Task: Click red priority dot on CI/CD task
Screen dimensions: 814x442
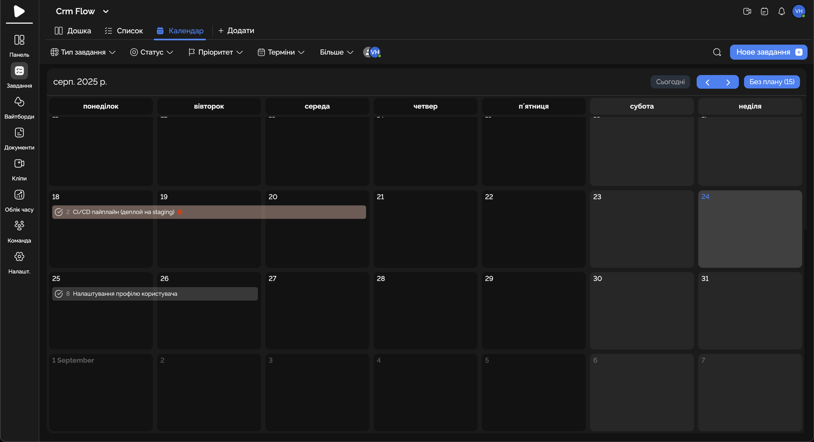Action: pyautogui.click(x=180, y=212)
